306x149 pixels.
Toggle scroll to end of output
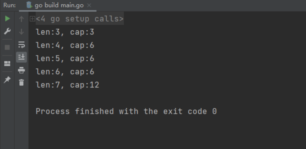coord(22,57)
